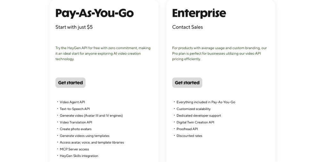The width and height of the screenshot is (328, 162).
Task: Click Get started under Pay-As-You-Go
Action: pos(70,83)
